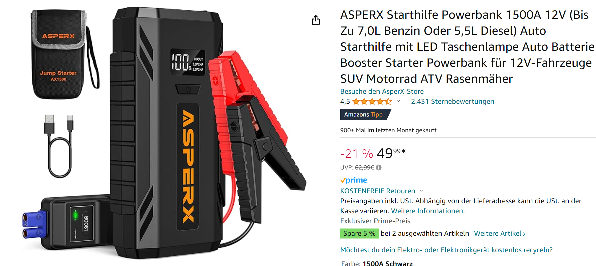Click the 49,99 € price
The image size is (596, 266).
[391, 153]
